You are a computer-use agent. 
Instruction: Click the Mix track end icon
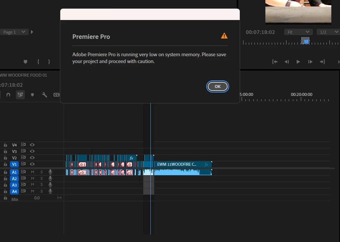point(59,198)
